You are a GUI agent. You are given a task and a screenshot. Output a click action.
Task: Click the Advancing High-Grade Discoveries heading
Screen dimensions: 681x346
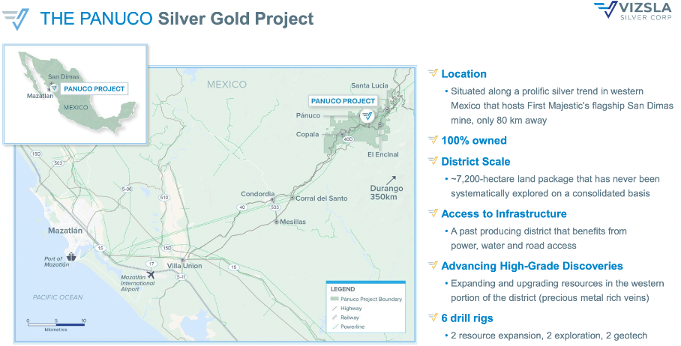532,266
